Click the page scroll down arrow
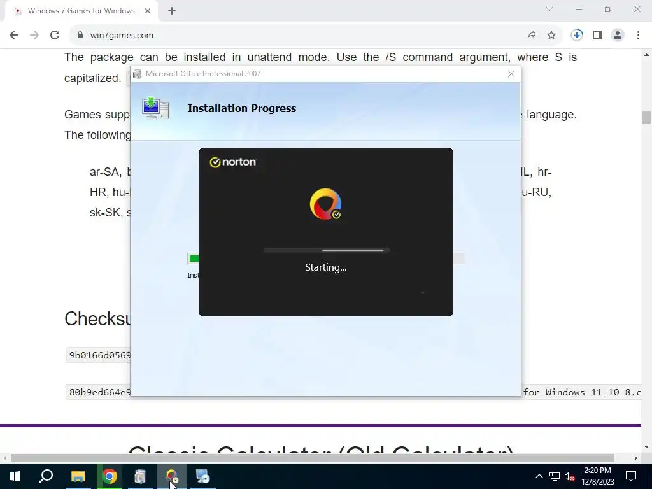Viewport: 652px width, 489px height. coord(646,448)
